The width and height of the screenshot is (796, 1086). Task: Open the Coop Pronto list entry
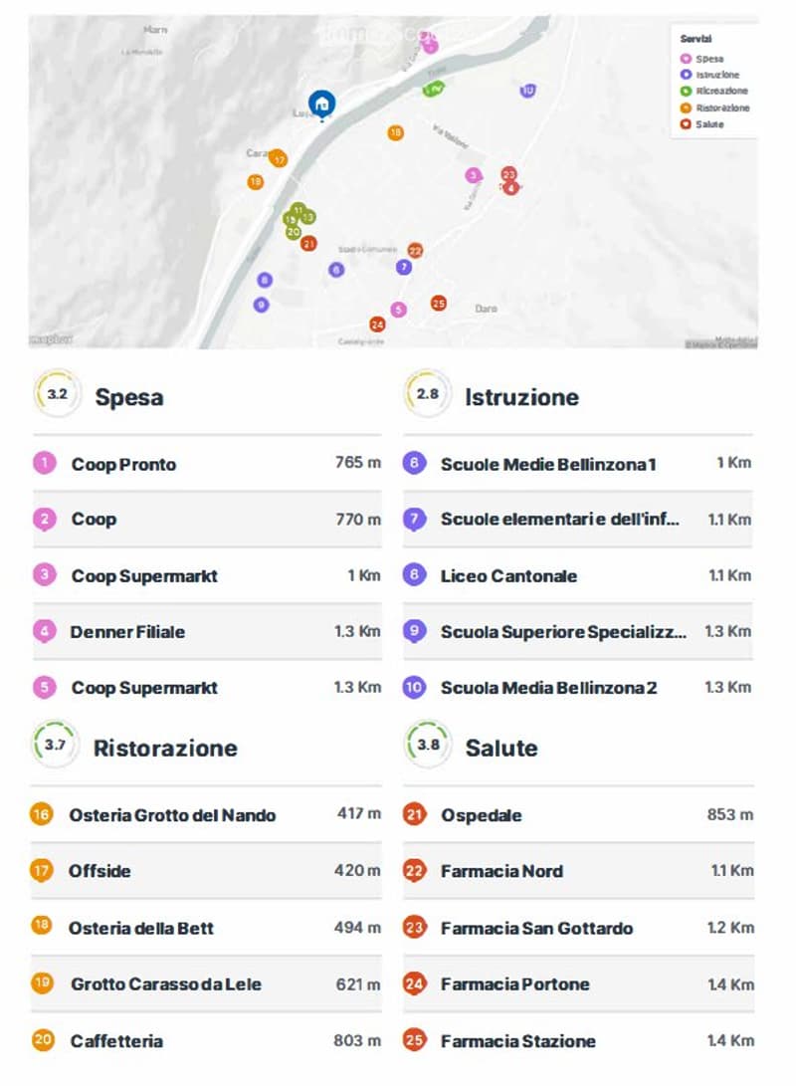[207, 463]
